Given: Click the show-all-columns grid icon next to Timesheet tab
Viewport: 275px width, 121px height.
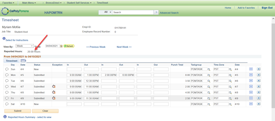Looking at the screenshot, I should pos(23,61).
